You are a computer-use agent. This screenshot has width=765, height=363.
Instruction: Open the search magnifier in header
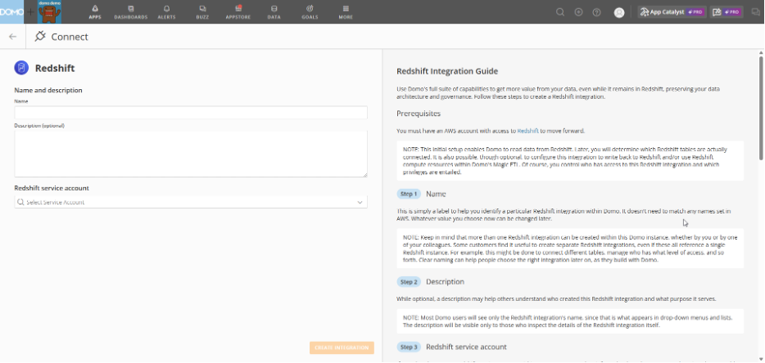(560, 12)
